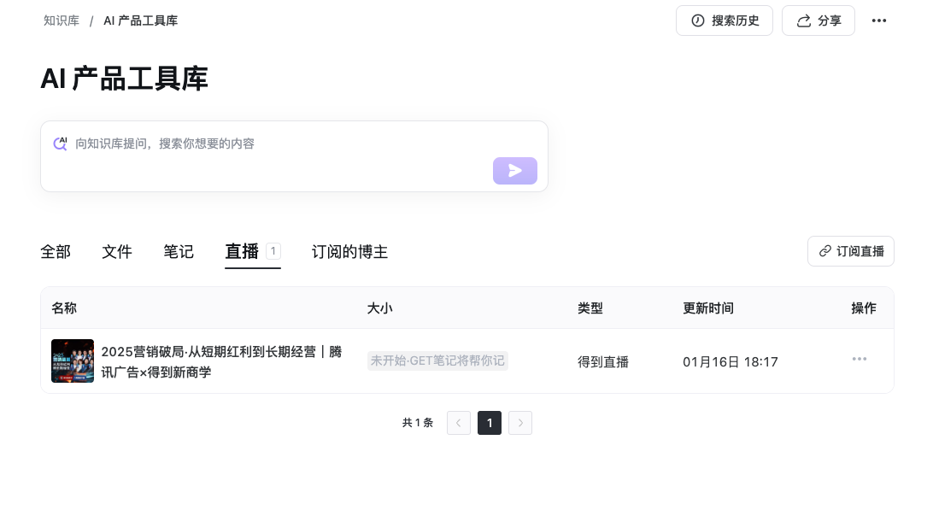933x516 pixels.
Task: Switch to the 文件 tab
Action: click(x=117, y=252)
